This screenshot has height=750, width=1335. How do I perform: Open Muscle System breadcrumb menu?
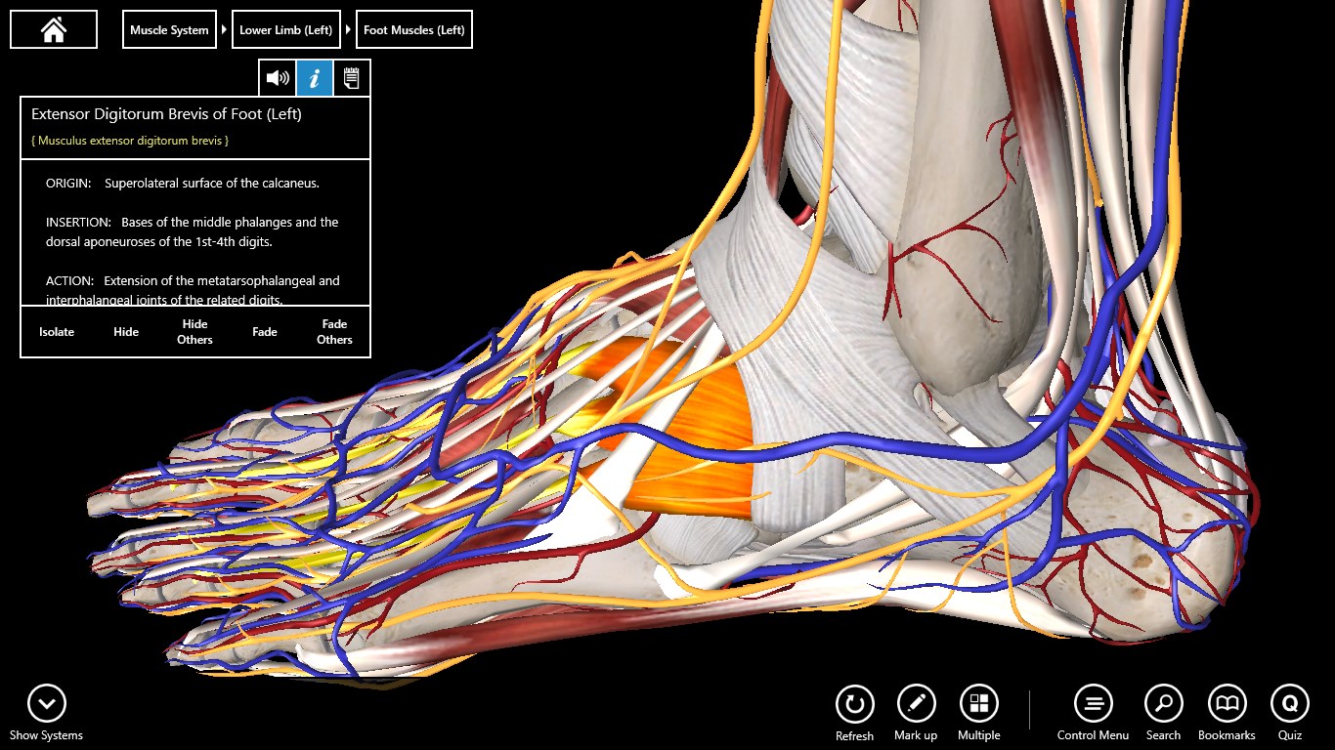[x=168, y=29]
